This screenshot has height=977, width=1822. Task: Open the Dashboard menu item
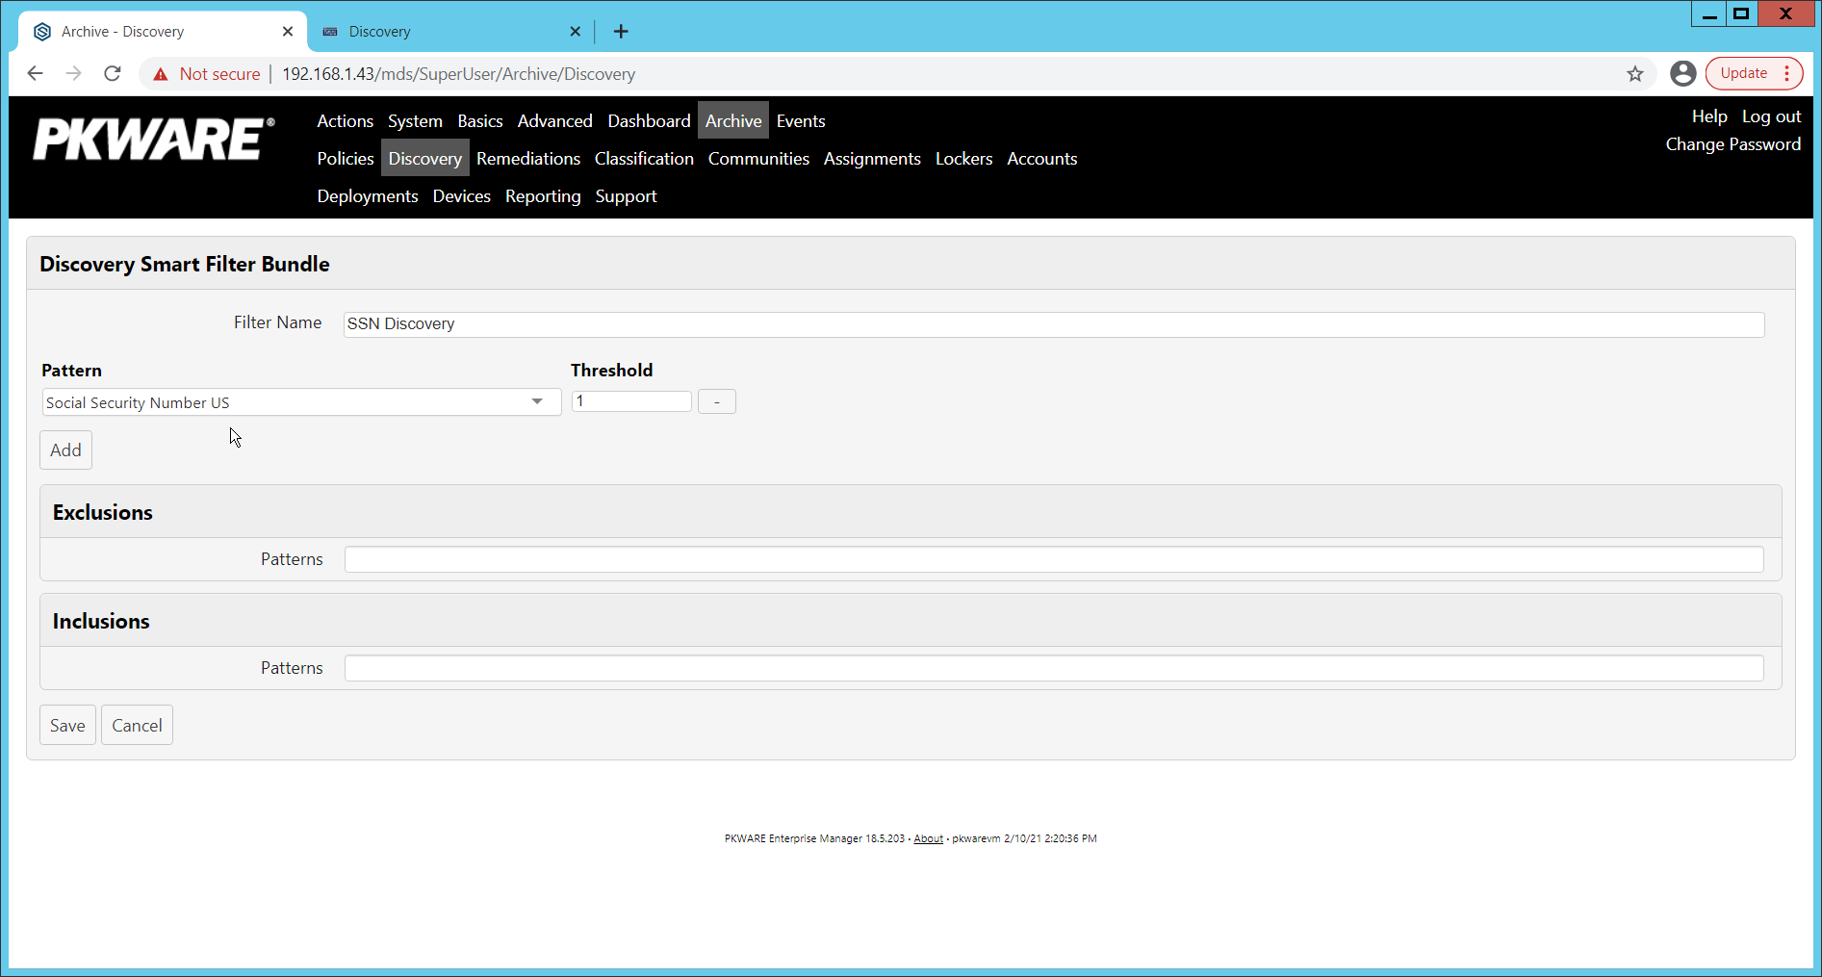pos(649,121)
